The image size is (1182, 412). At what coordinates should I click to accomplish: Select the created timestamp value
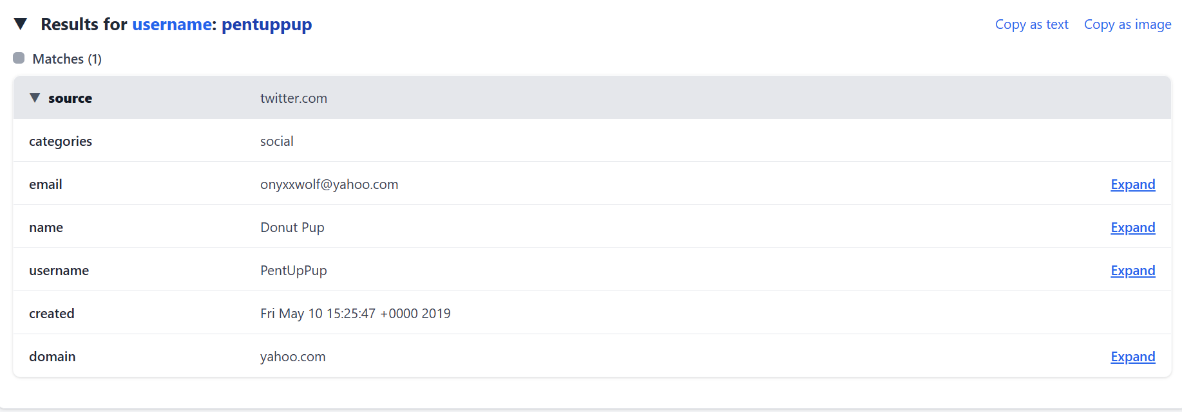[356, 314]
